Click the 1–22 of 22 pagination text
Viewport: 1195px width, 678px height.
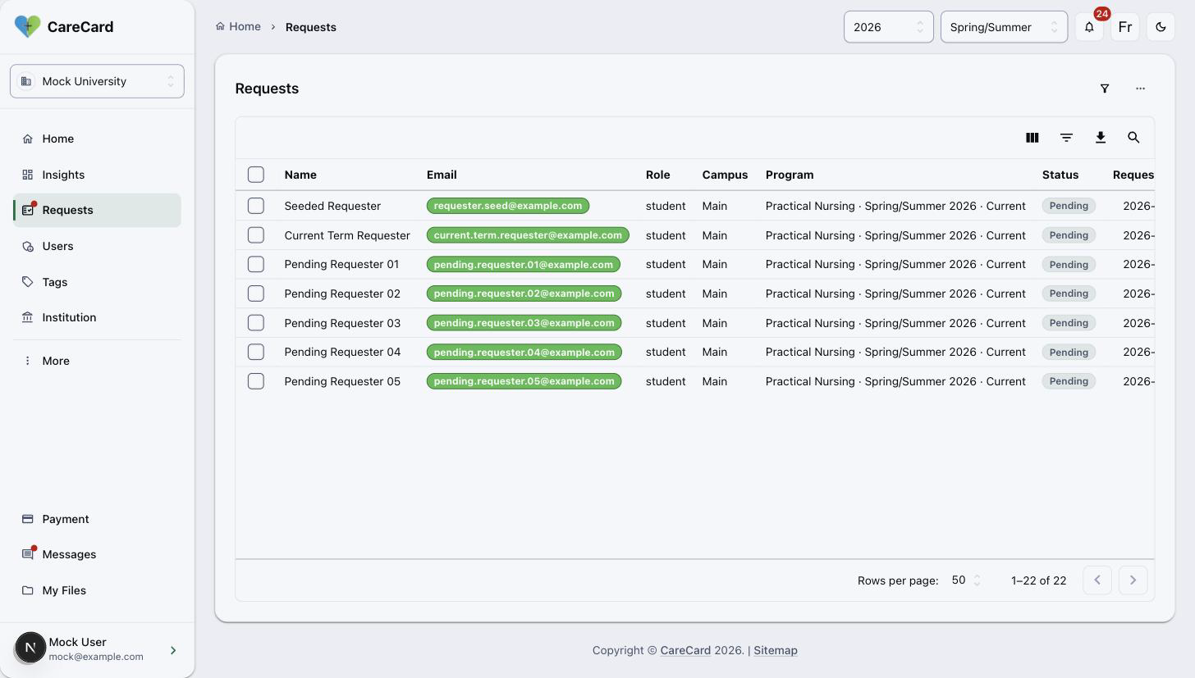[1039, 580]
